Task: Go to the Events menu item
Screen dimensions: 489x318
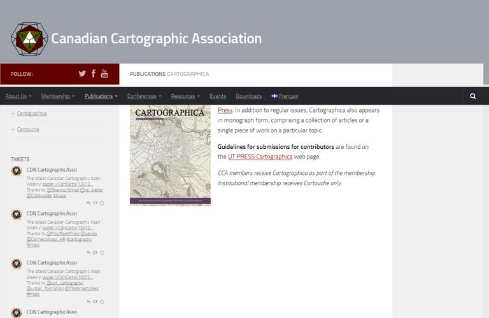Action: tap(218, 96)
